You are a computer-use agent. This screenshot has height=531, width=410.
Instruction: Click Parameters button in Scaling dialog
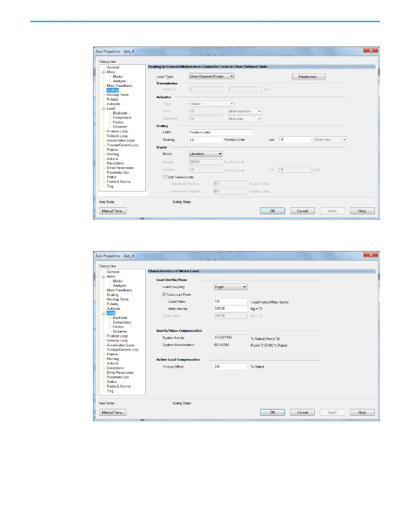point(309,77)
